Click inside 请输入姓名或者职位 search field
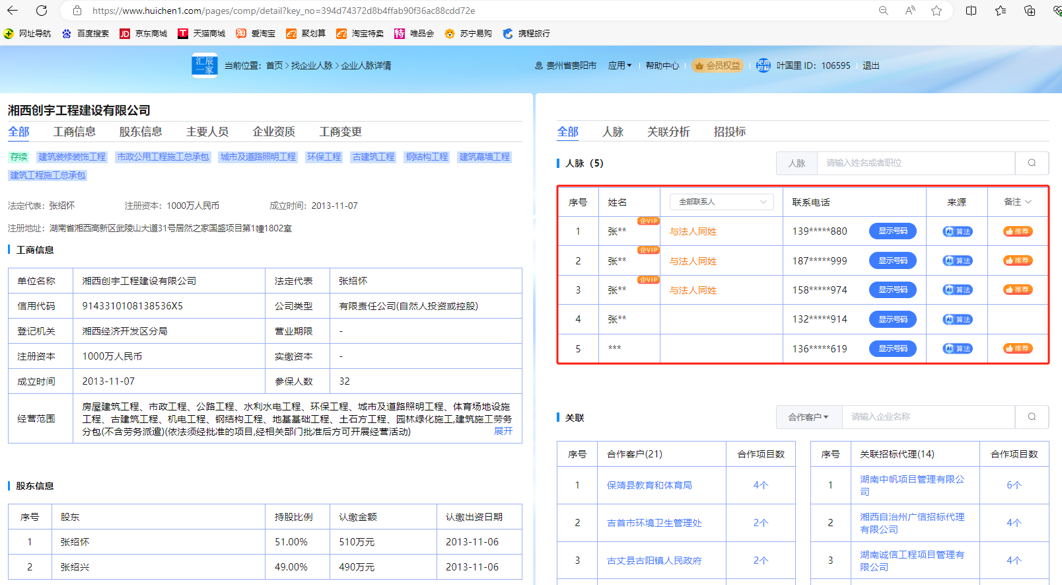Image resolution: width=1062 pixels, height=585 pixels. (x=915, y=163)
